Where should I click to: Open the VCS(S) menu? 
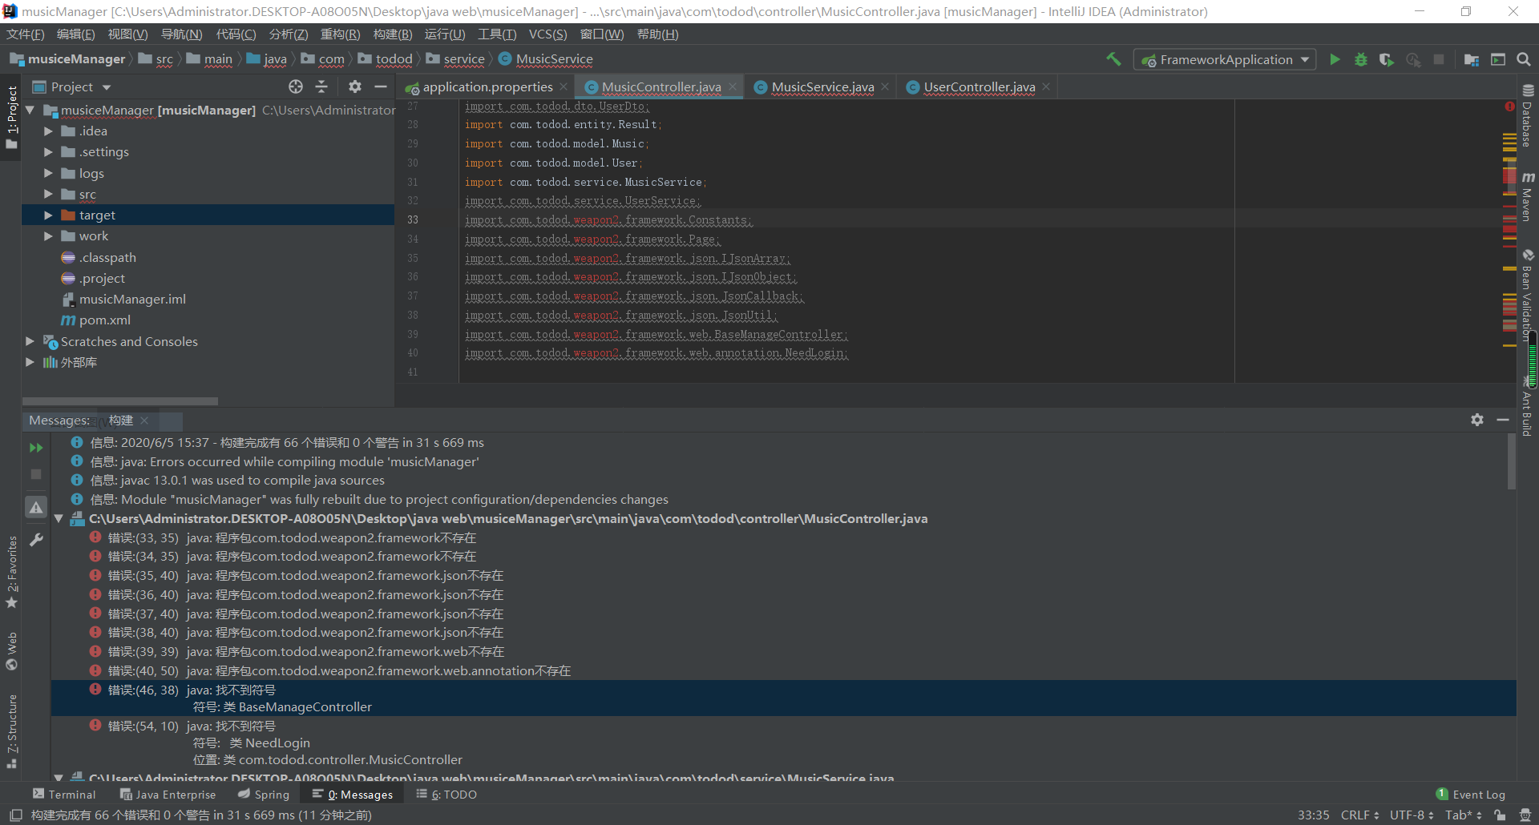point(547,34)
